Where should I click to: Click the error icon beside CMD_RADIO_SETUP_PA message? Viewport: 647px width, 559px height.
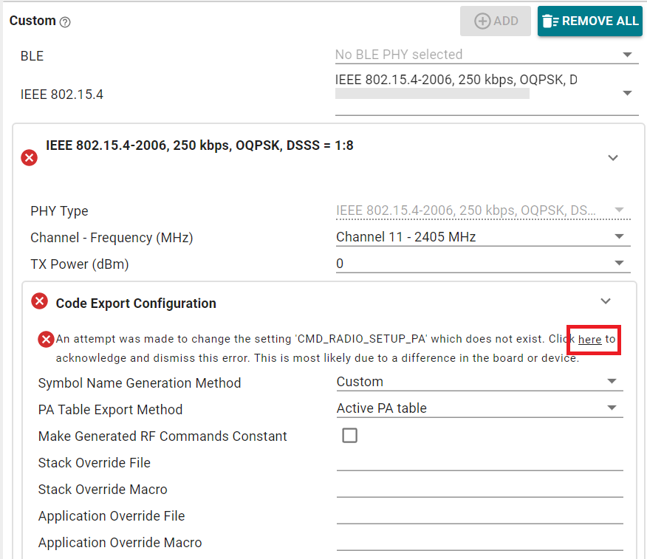(x=46, y=339)
